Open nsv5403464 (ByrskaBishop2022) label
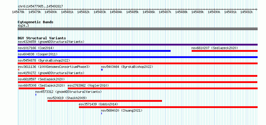Screen dimensions: 266x125 point(127,67)
